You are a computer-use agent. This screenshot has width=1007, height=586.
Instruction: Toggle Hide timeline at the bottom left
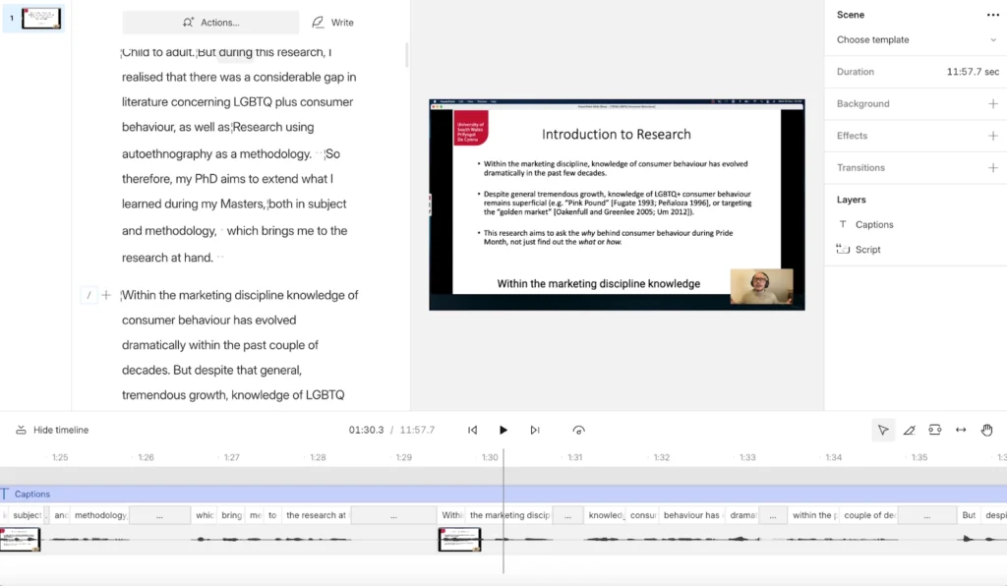click(x=50, y=430)
